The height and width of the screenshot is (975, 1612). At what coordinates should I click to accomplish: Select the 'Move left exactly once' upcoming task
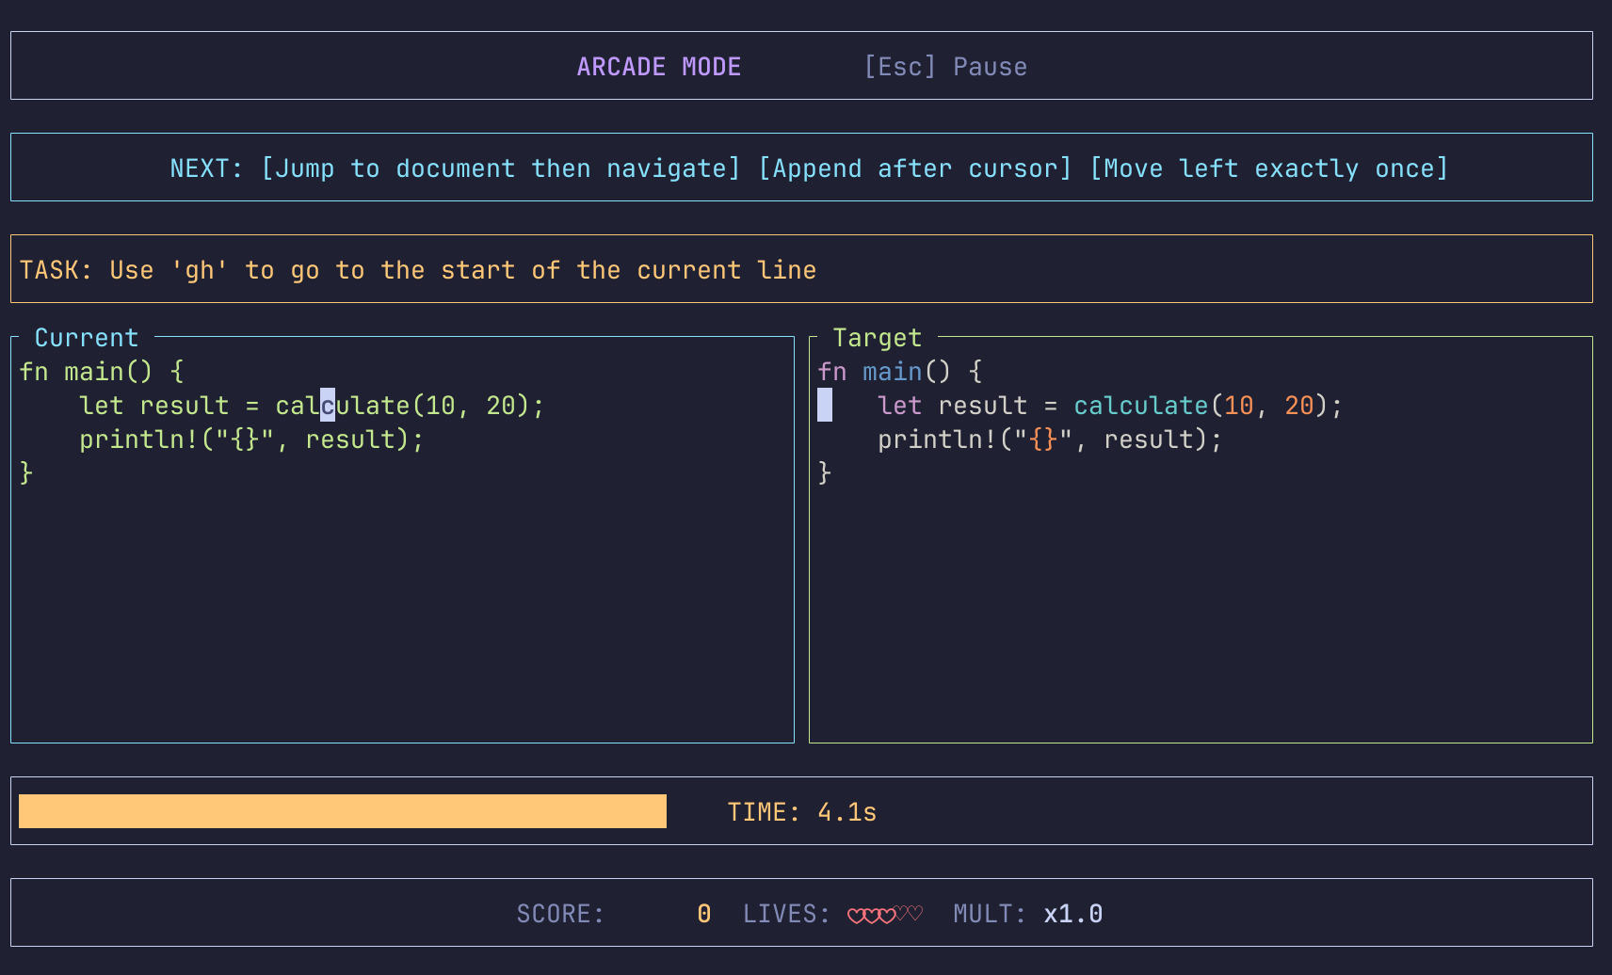[1269, 168]
